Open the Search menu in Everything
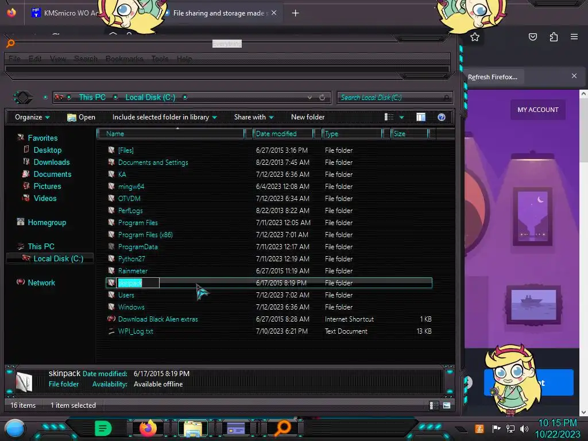 [86, 59]
